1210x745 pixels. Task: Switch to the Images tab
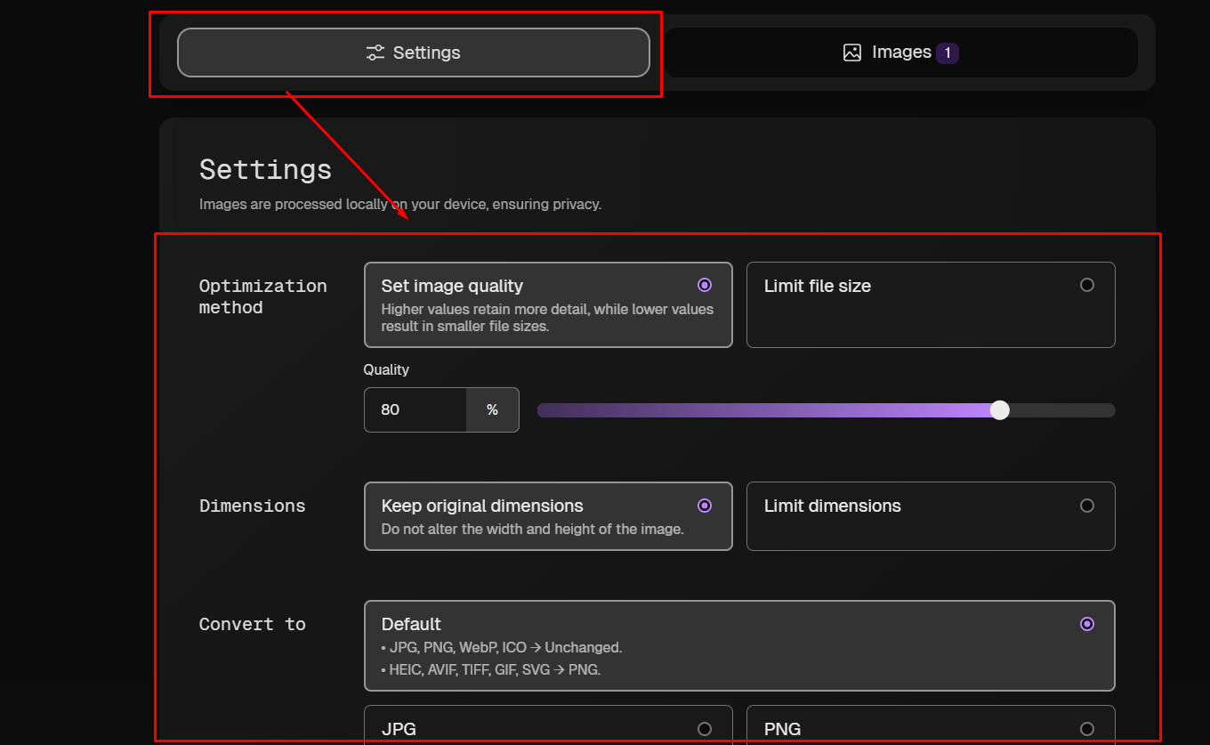(x=900, y=52)
